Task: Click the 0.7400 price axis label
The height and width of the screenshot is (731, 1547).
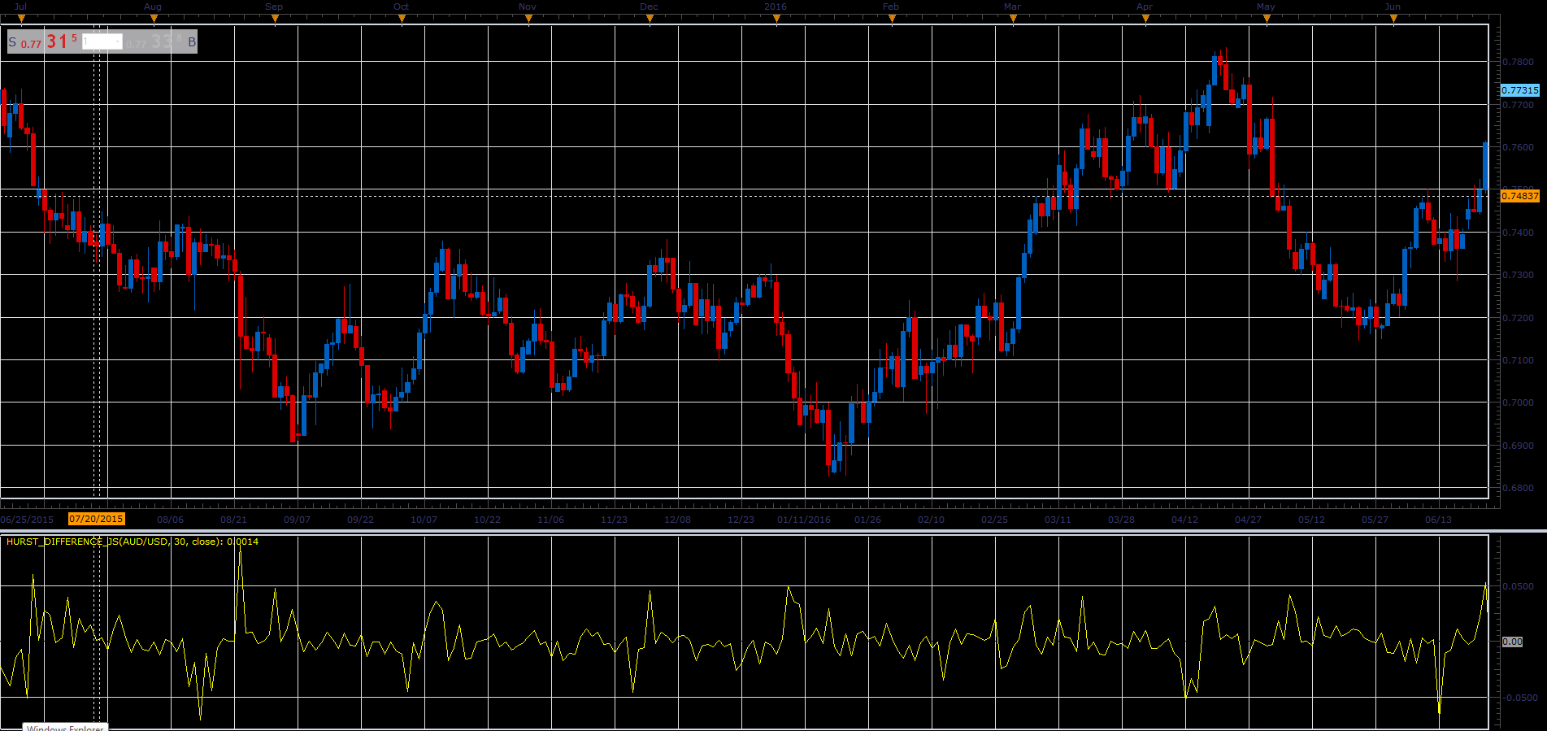Action: pyautogui.click(x=1518, y=233)
